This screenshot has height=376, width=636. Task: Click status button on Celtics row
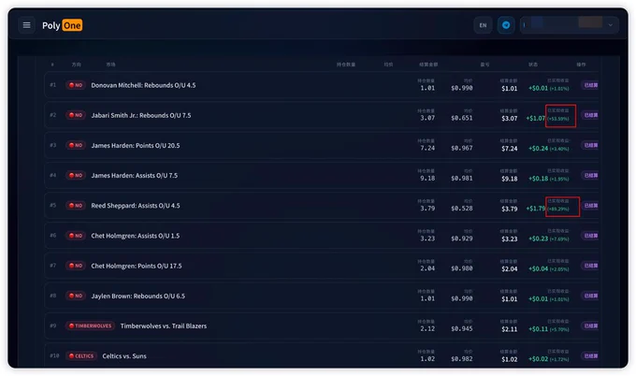click(x=590, y=355)
